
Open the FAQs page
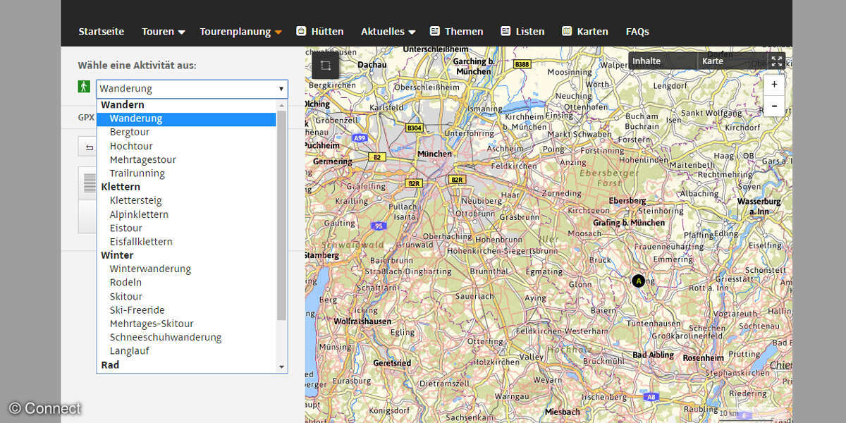point(637,32)
